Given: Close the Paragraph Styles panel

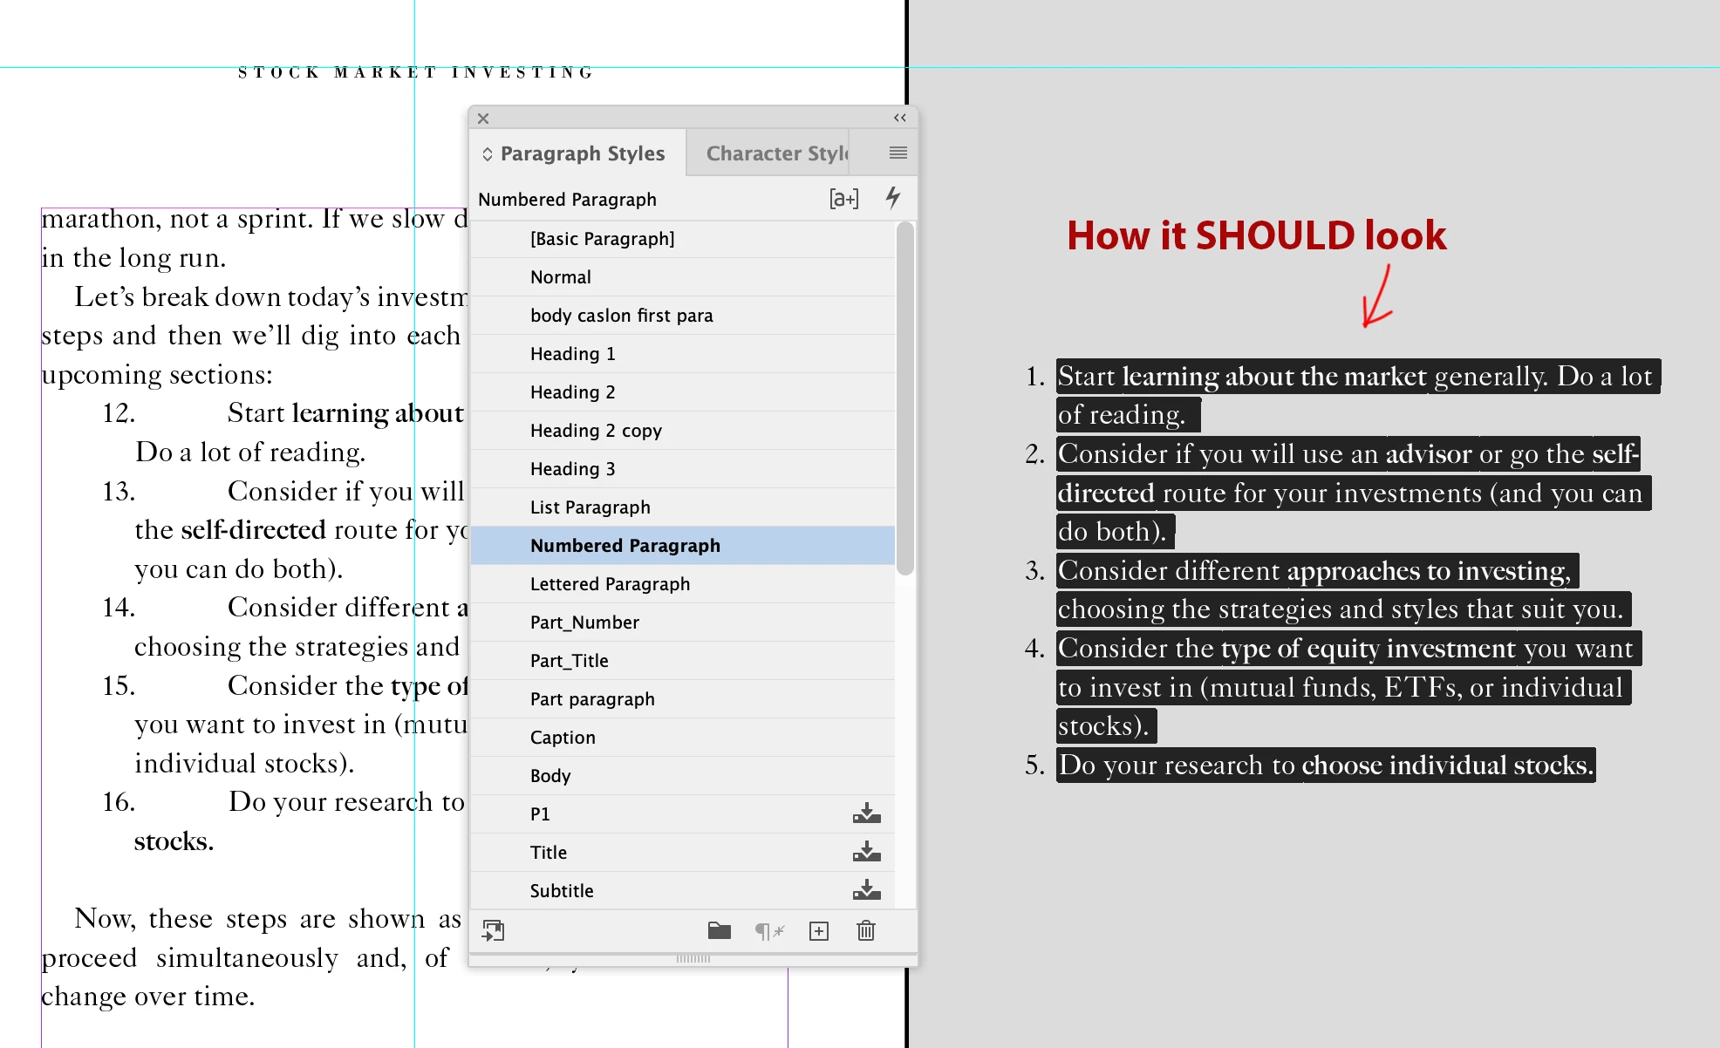Looking at the screenshot, I should 483,118.
